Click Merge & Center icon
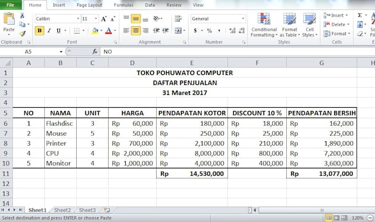Image resolution: width=375 pixels, height=222 pixels. [178, 30]
